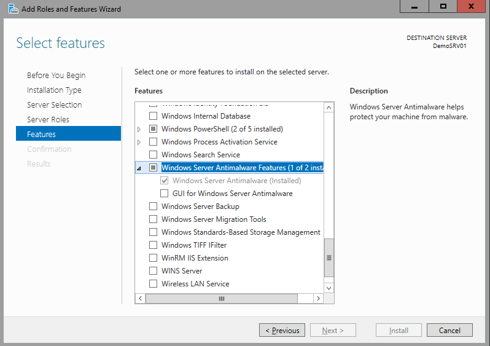Click the horizontal scrollbar left arrow

click(141, 299)
